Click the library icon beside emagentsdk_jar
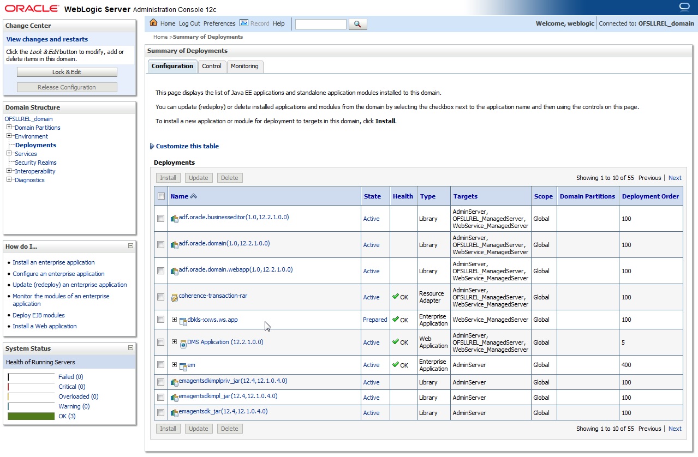The image size is (698, 457). coord(175,413)
